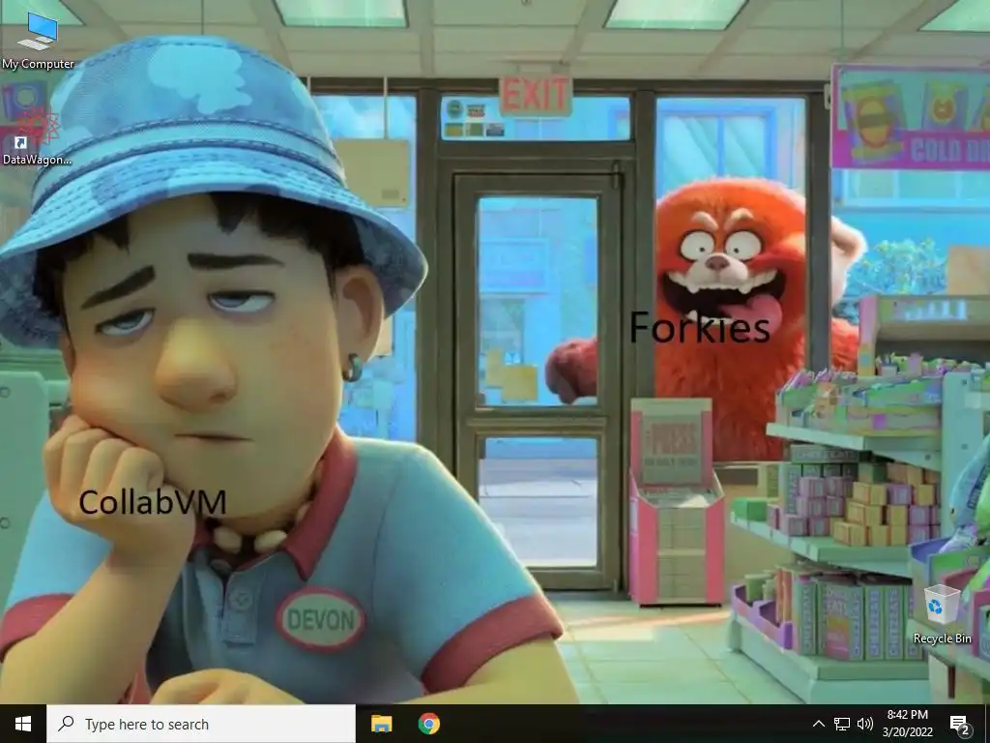Image resolution: width=990 pixels, height=743 pixels.
Task: Select the Recycle Bin icon
Action: tap(942, 614)
